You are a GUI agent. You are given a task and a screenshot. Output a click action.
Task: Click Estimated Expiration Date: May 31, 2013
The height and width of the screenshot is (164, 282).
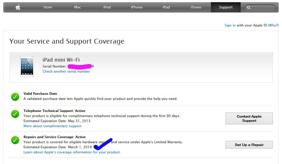57,121
